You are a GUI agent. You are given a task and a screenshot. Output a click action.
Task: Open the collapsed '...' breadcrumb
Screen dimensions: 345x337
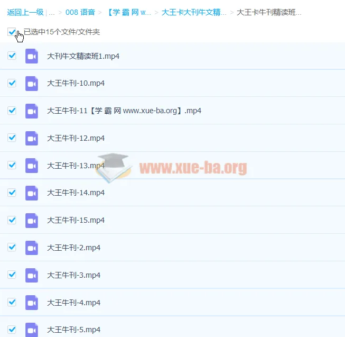click(x=52, y=13)
